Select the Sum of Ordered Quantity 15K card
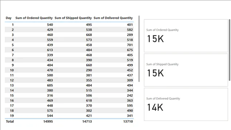Screen dimensions: 231x130 [x=186, y=36]
